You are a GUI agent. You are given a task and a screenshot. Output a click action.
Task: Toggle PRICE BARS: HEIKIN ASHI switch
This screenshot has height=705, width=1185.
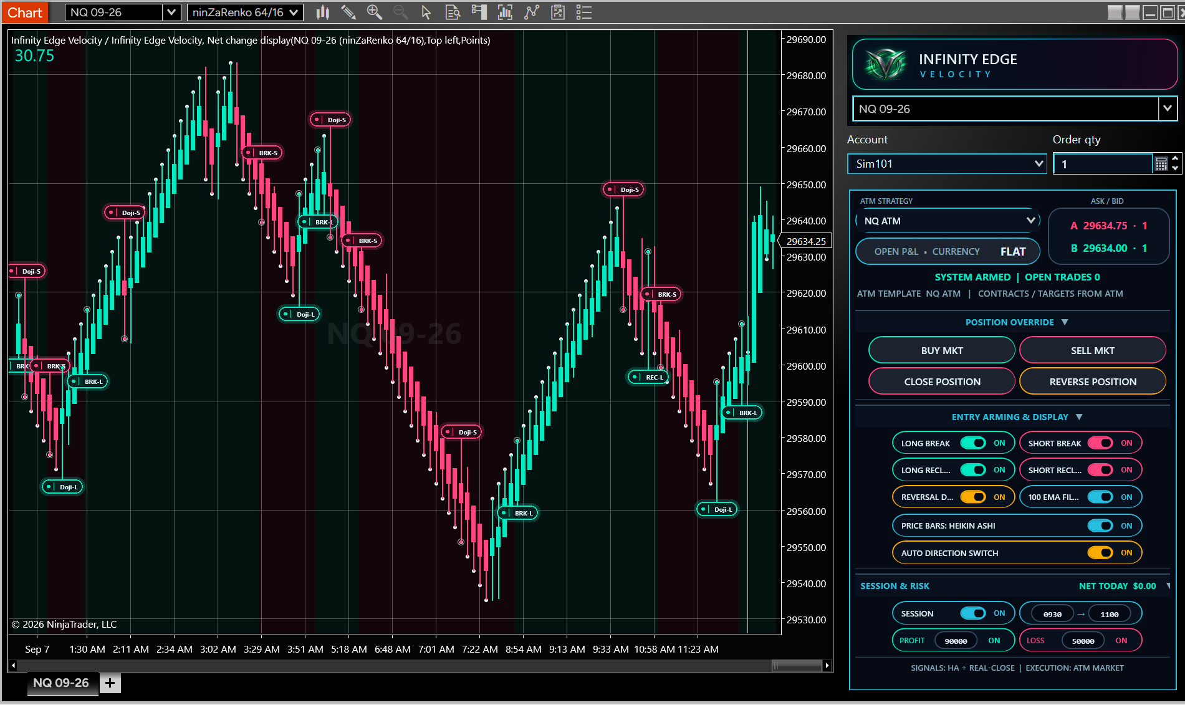click(1100, 525)
